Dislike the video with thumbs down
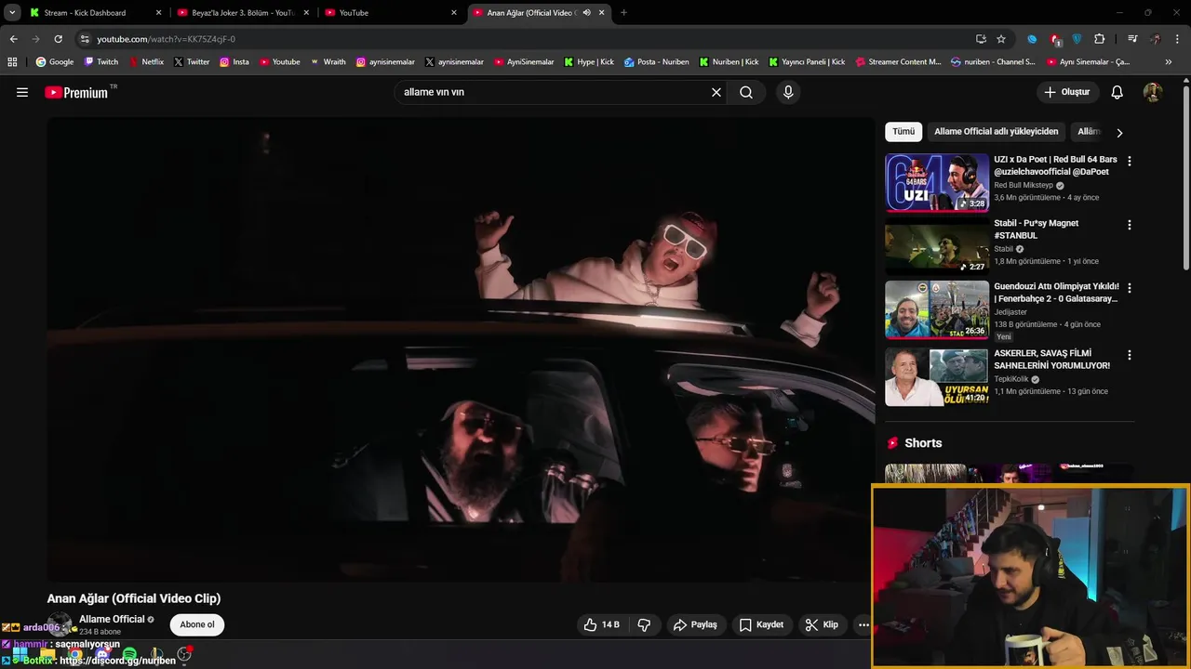The width and height of the screenshot is (1191, 669). 644,624
